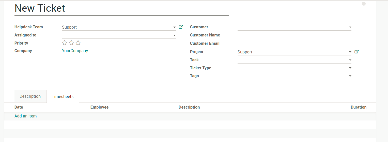
Task: Open external link next to Helpdesk Team
Action: [x=181, y=27]
